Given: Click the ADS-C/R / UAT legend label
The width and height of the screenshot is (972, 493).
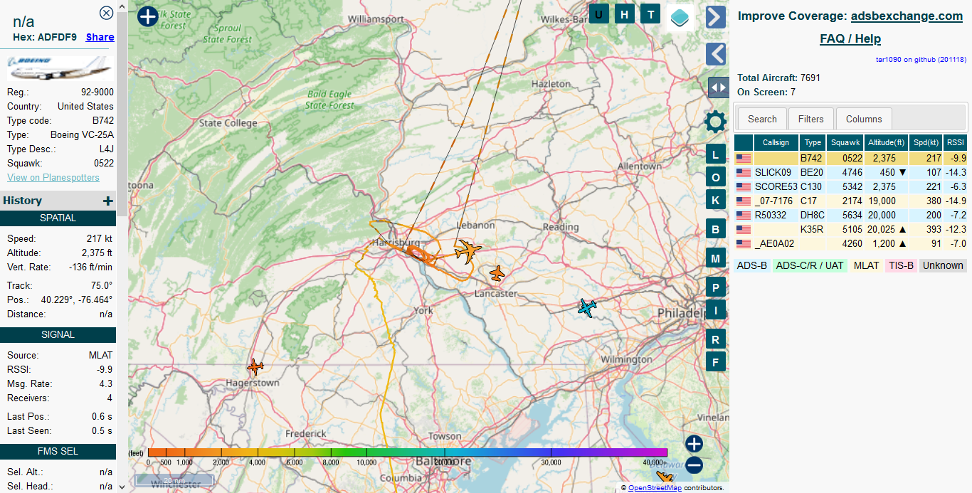Looking at the screenshot, I should click(810, 265).
